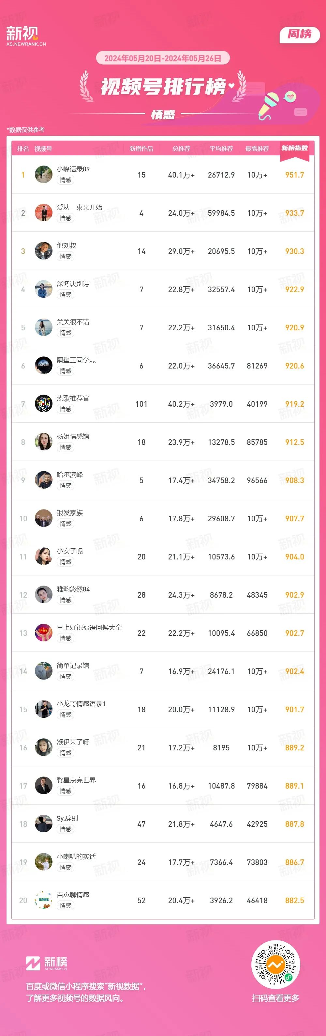Click 他刘叔 profile avatar
The height and width of the screenshot is (1036, 326).
(x=44, y=251)
